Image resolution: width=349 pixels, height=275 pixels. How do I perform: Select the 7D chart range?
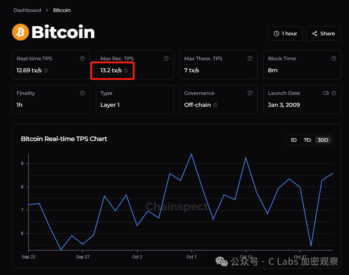coord(307,140)
